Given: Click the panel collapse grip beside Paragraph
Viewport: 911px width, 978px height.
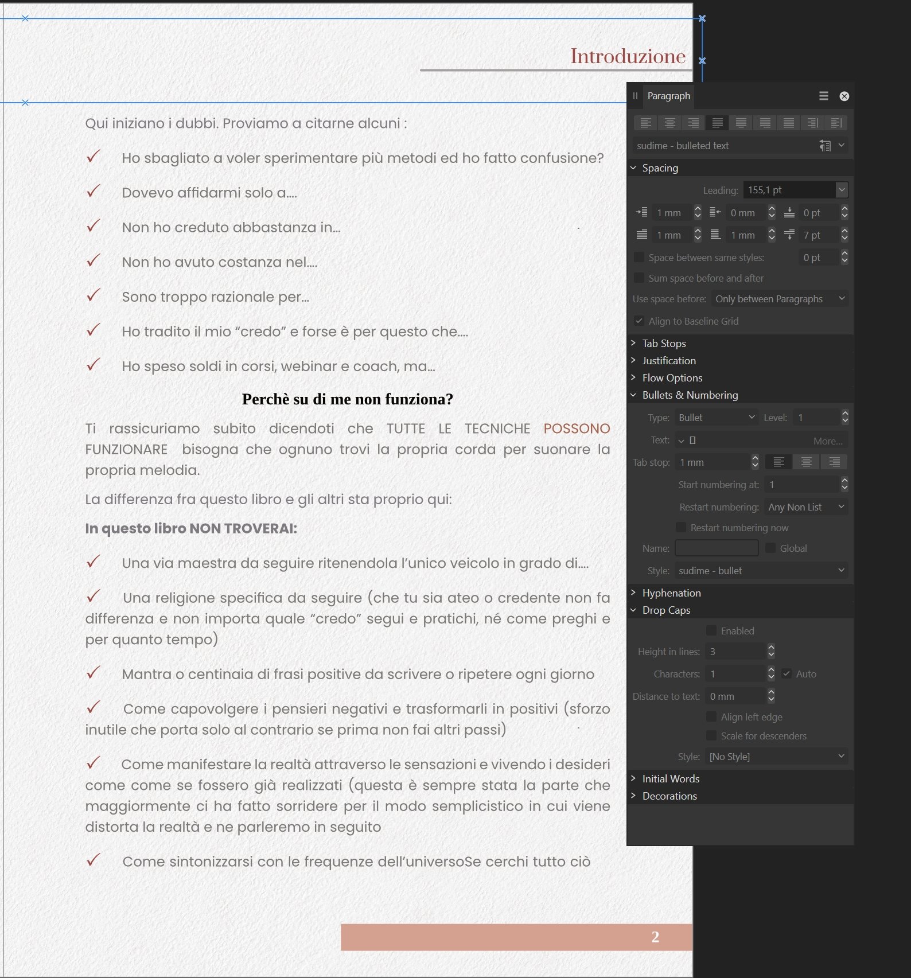Looking at the screenshot, I should (635, 96).
